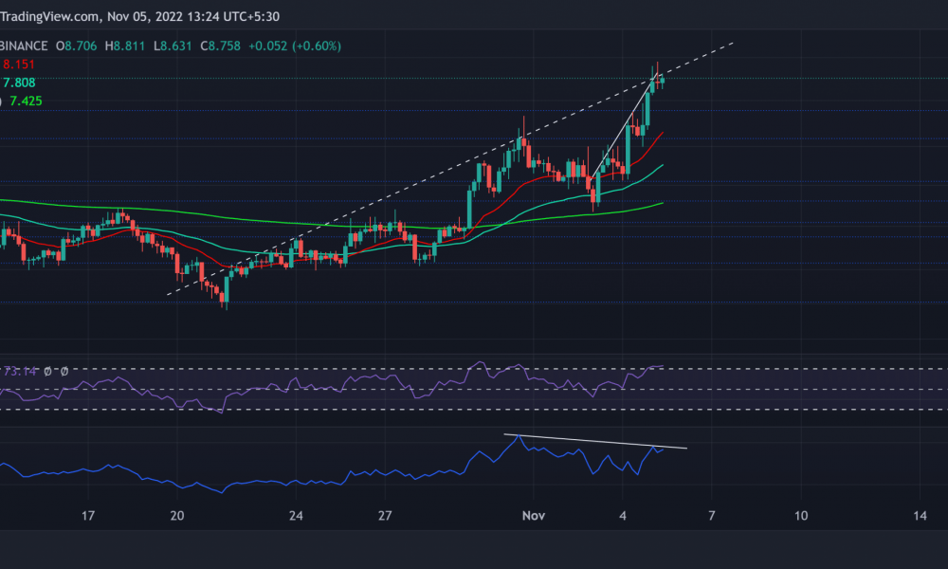The width and height of the screenshot is (948, 569).
Task: Click the RSI indicator value 73.14
Action: coord(20,371)
